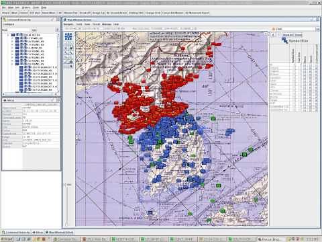Image resolution: width=322 pixels, height=242 pixels.
Task: Click the scroll-down arrow of the hierarchy tree
Action: pyautogui.click(x=58, y=91)
